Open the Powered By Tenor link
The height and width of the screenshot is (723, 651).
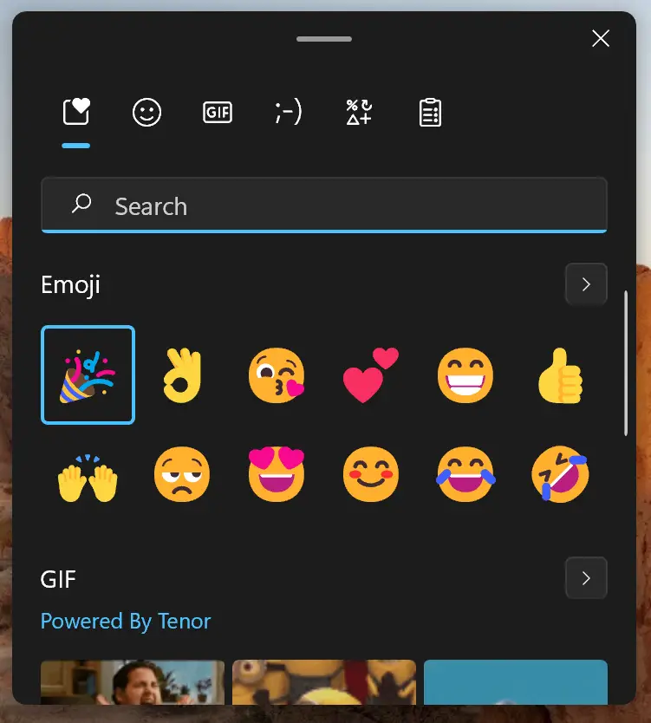126,621
